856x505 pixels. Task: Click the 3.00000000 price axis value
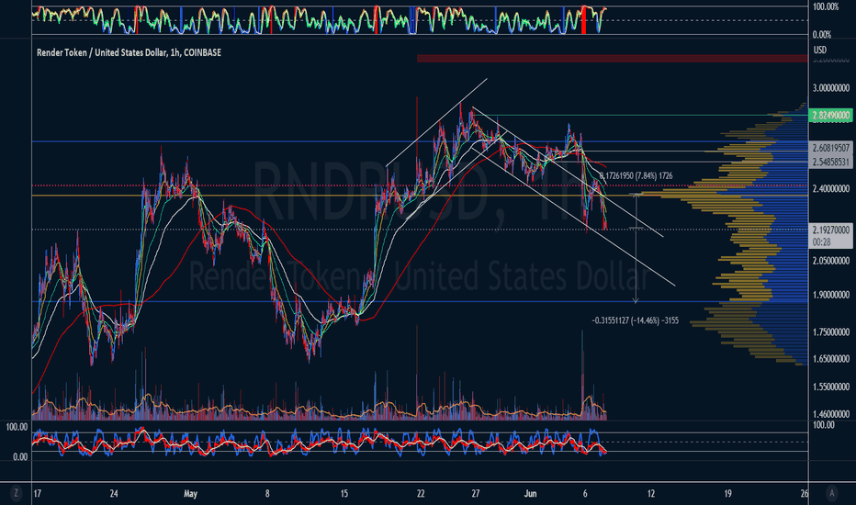pos(831,88)
